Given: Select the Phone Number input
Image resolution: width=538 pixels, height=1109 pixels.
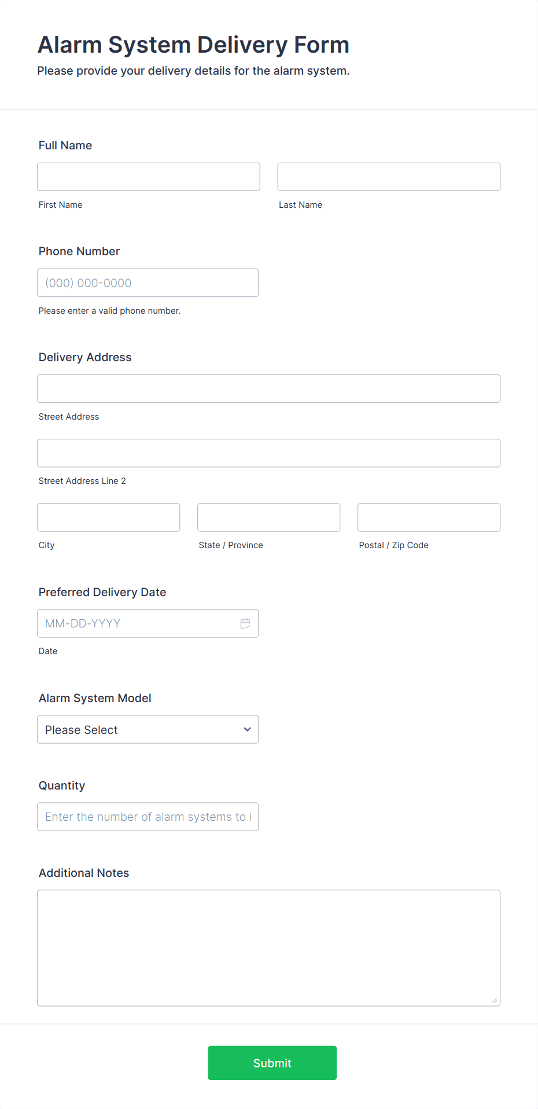Looking at the screenshot, I should 148,282.
